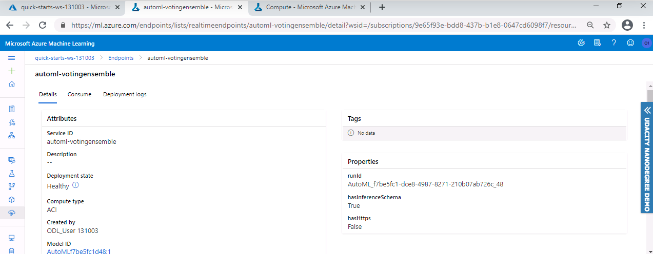The height and width of the screenshot is (254, 653).
Task: Switch to the Deployment logs tab
Action: tap(125, 95)
